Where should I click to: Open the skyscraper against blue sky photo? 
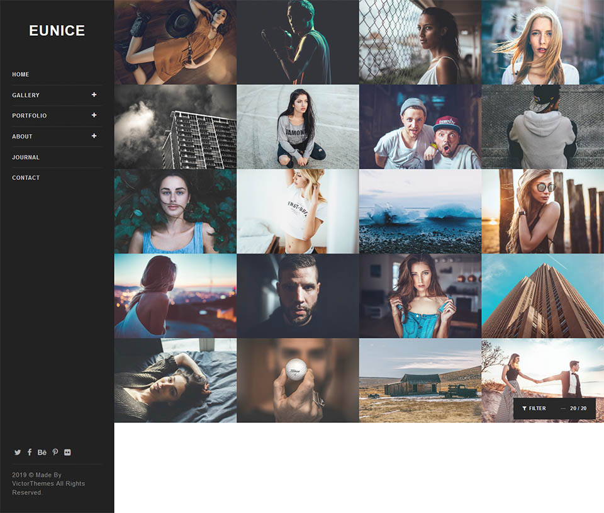tap(542, 296)
